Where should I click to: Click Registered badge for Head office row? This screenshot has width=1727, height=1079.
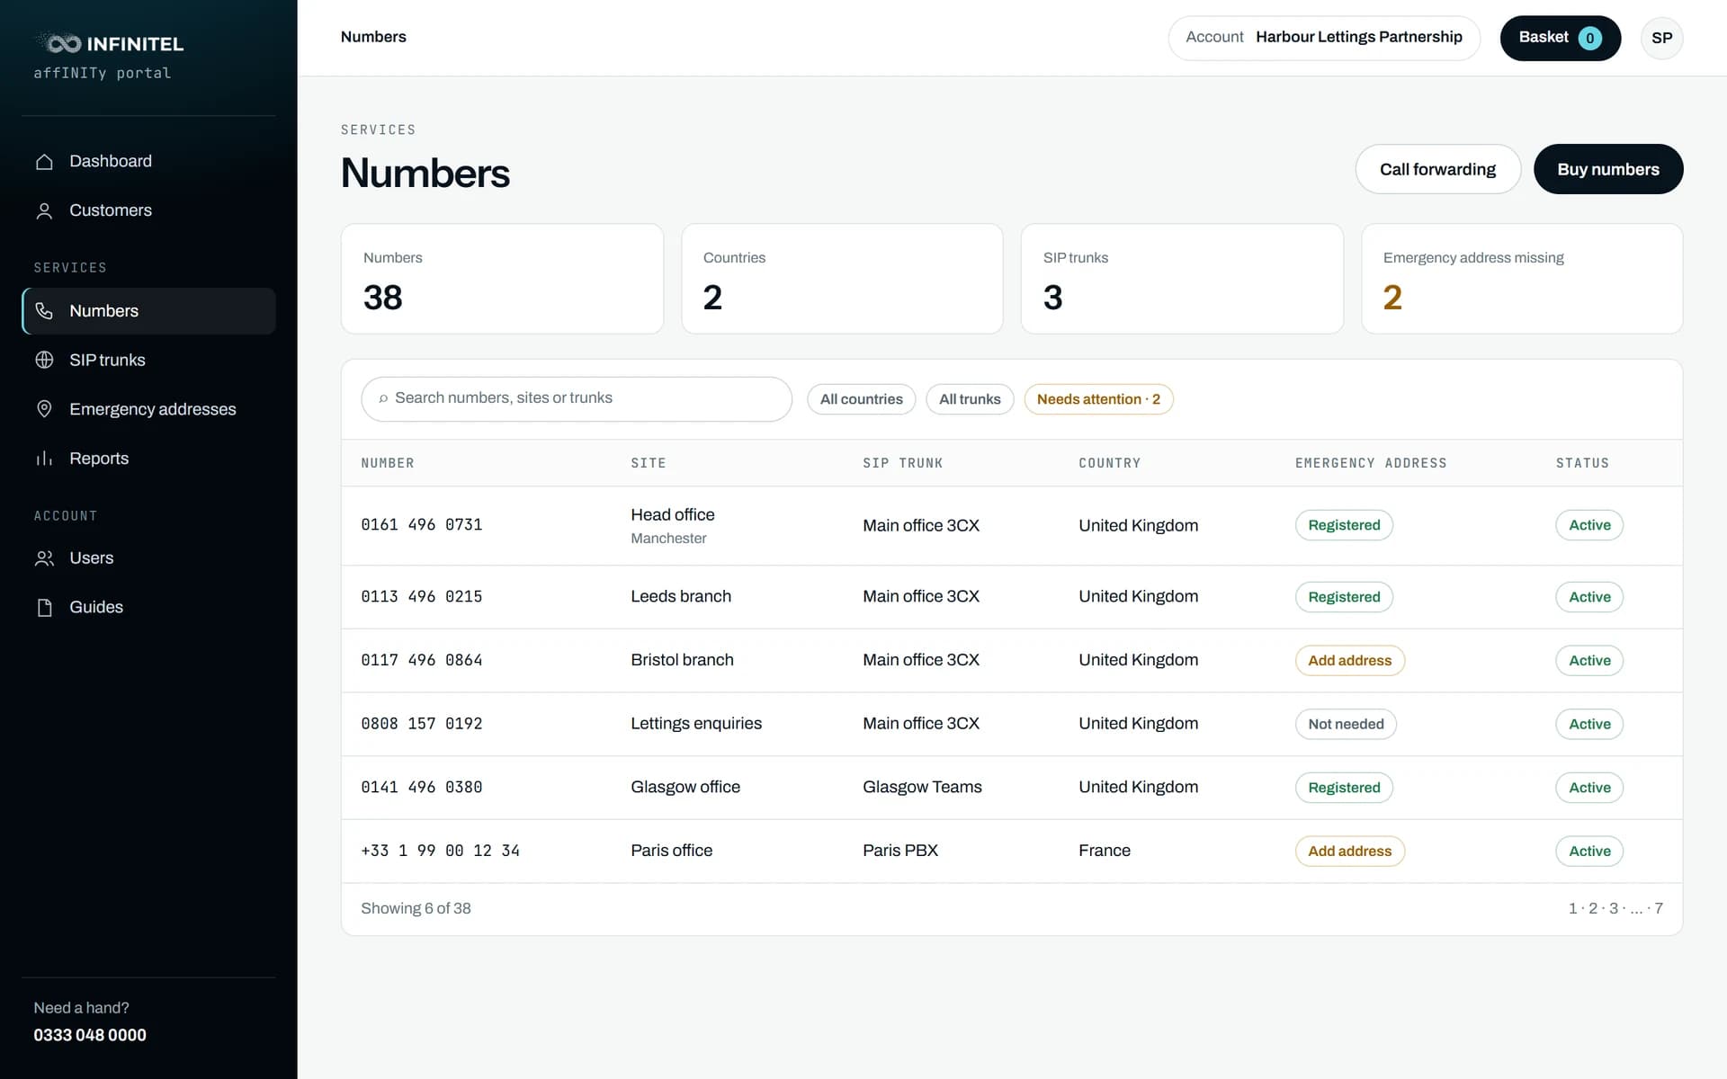(x=1344, y=525)
